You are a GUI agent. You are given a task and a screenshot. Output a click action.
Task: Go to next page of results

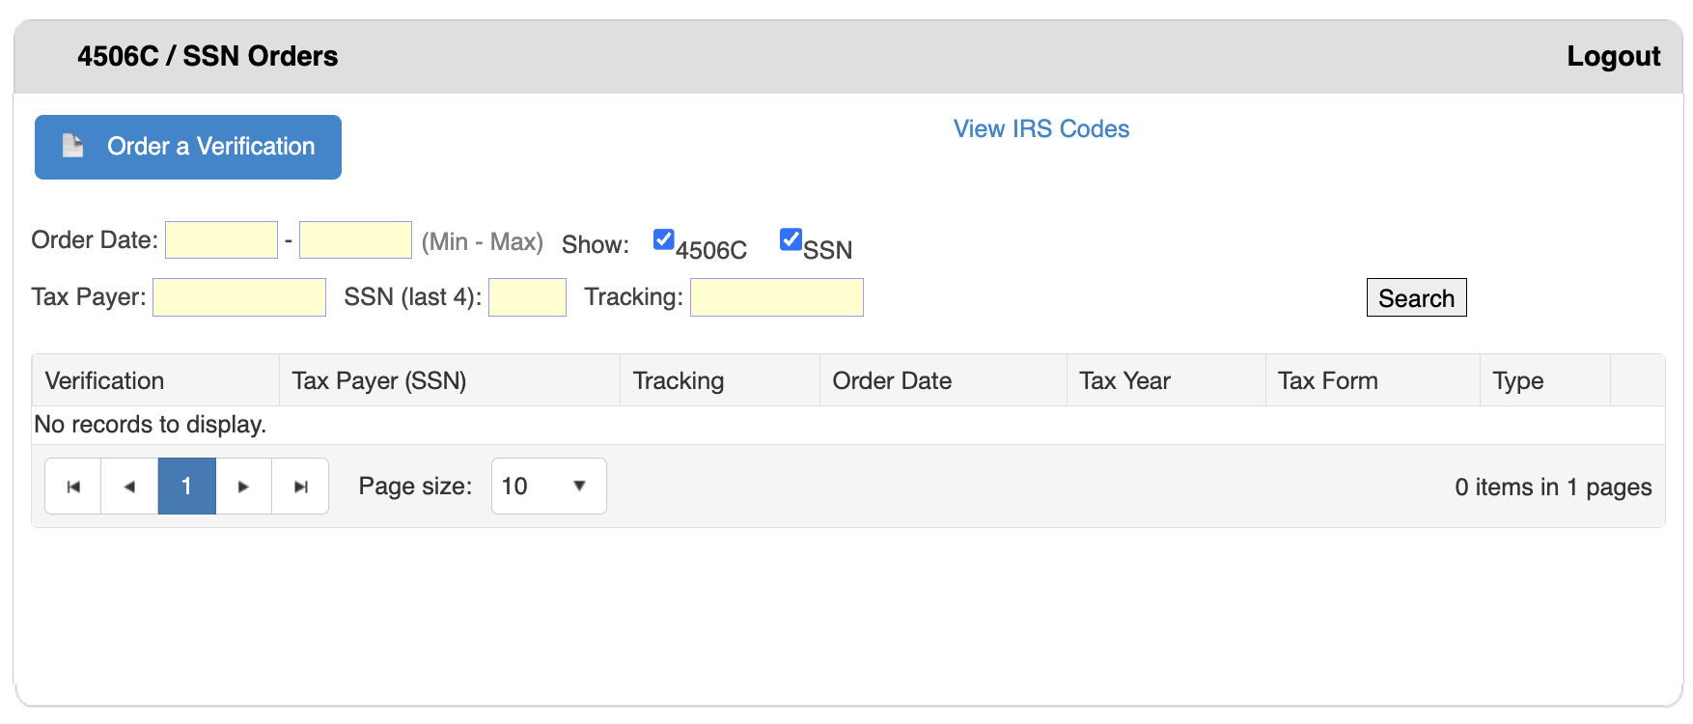pos(243,487)
